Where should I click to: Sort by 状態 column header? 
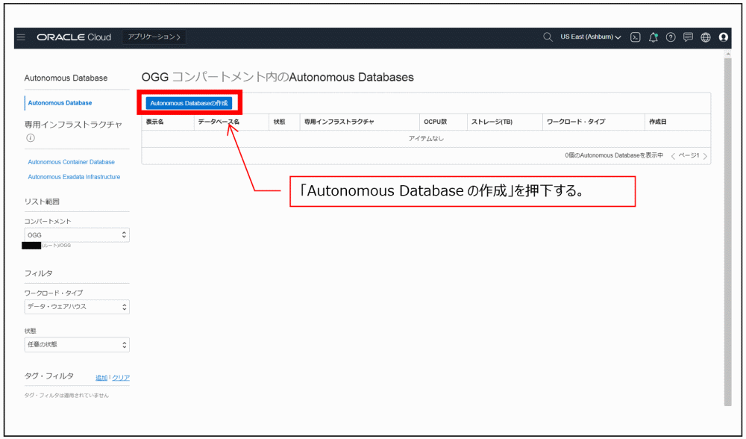click(x=279, y=122)
